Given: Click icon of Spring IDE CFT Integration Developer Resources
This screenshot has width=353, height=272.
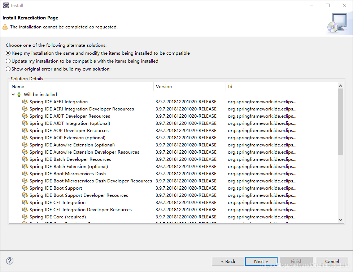Looking at the screenshot, I should pos(25,209).
